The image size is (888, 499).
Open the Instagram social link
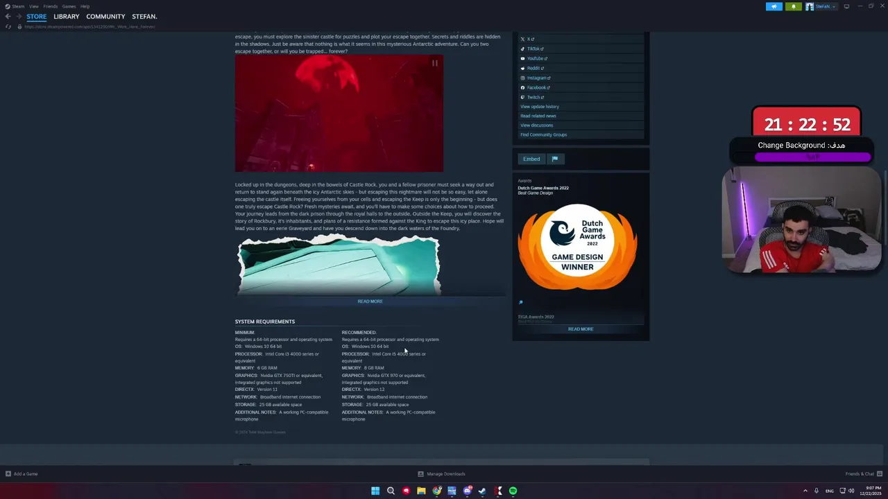[535, 78]
